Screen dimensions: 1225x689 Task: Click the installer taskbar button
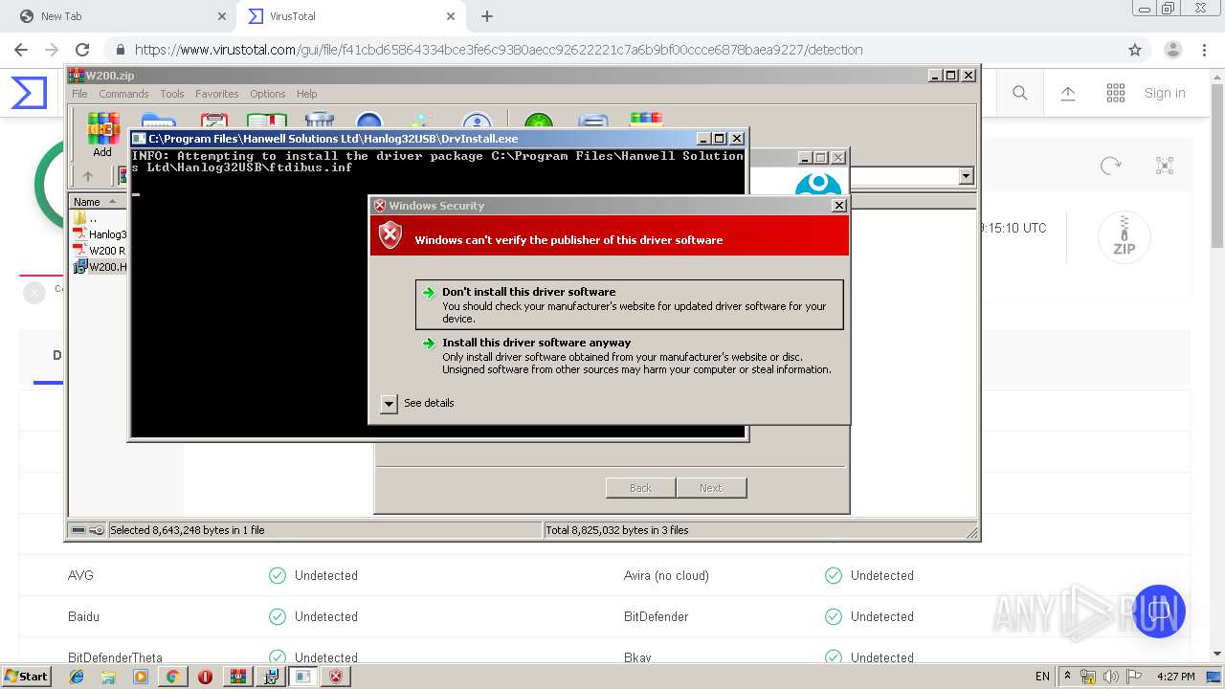coord(271,677)
